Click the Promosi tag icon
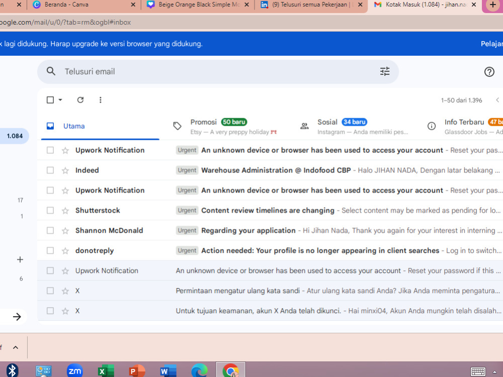This screenshot has width=503, height=377. click(x=177, y=126)
